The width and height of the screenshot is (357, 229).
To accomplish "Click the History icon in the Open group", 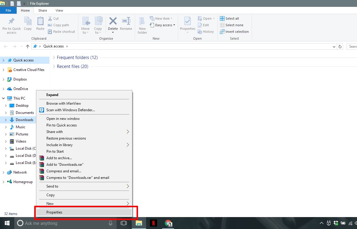I will click(206, 32).
